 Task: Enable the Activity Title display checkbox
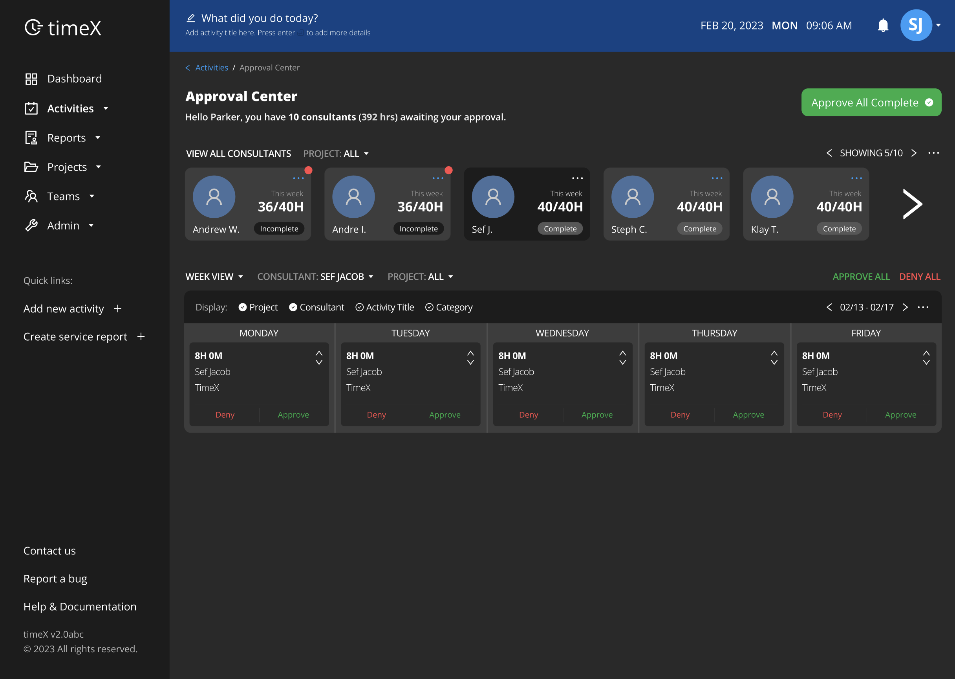[x=360, y=307]
